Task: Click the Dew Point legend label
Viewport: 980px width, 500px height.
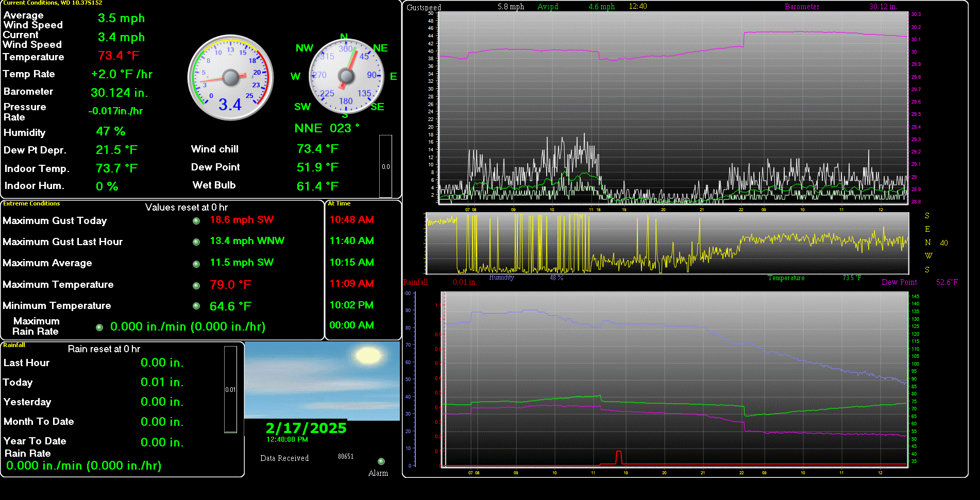Action: tap(899, 282)
